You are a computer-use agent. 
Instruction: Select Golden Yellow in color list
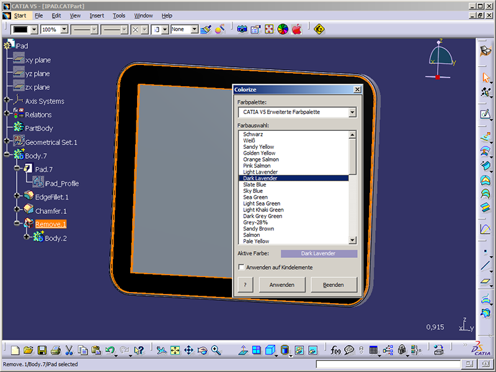pyautogui.click(x=293, y=153)
